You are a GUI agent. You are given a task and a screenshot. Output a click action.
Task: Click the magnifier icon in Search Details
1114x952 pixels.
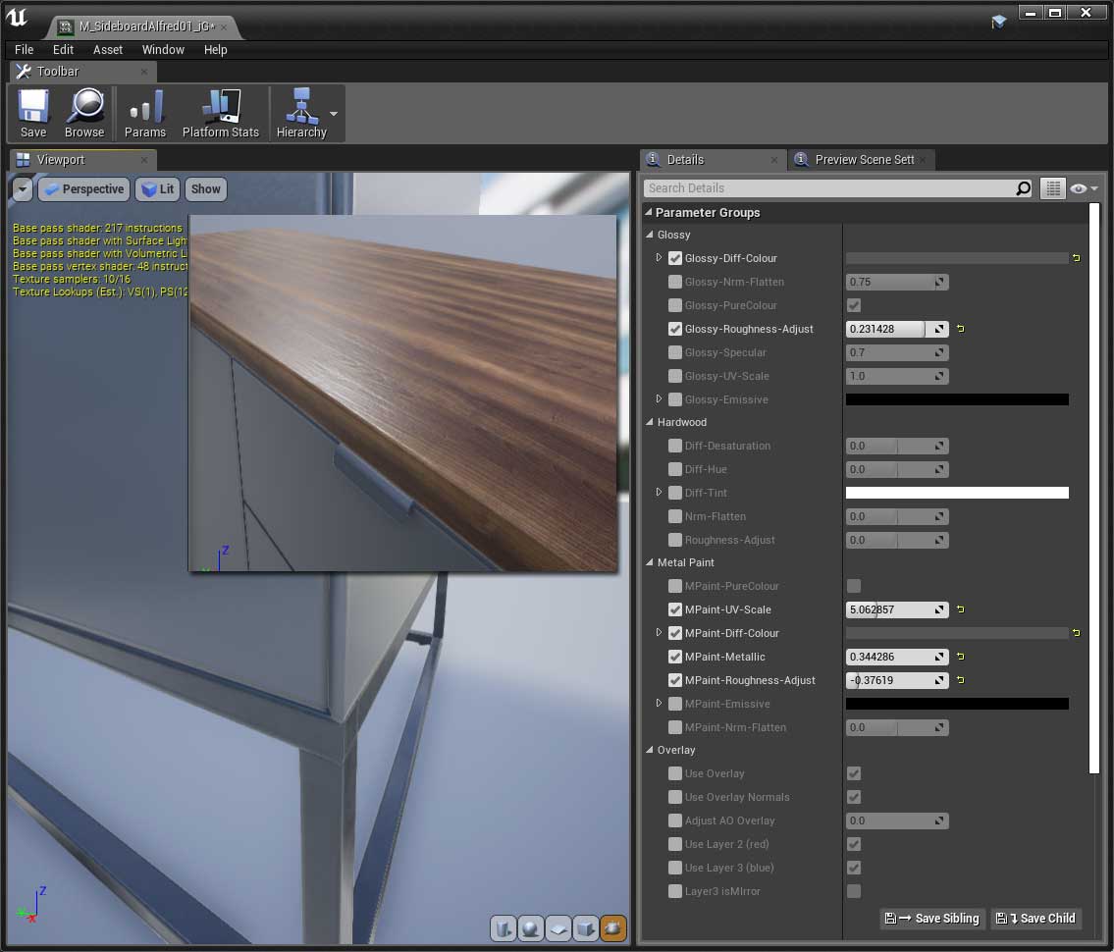point(1023,188)
